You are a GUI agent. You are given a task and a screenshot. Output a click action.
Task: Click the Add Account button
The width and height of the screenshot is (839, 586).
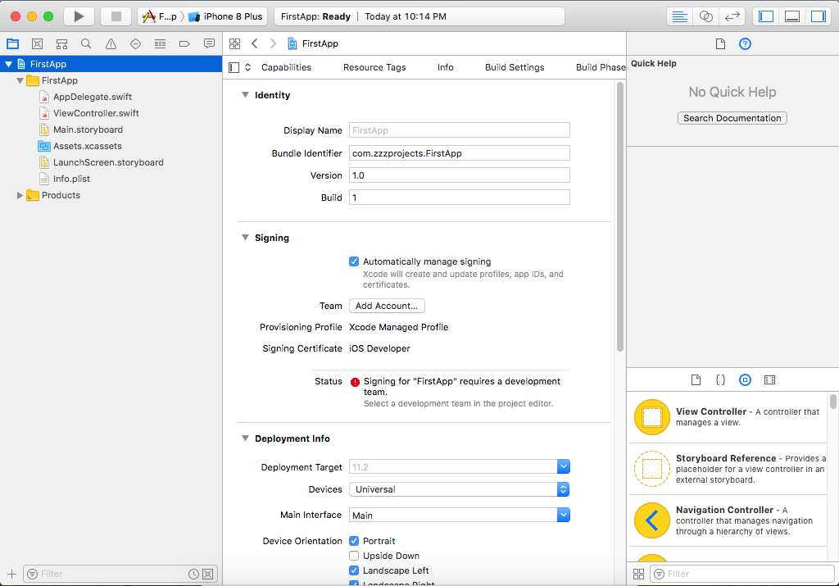point(387,306)
